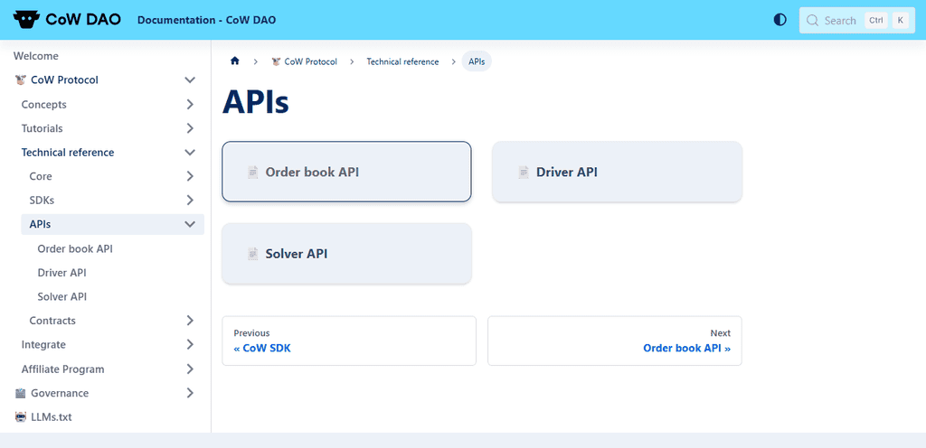Go to previous page CoW SDK

coord(349,341)
